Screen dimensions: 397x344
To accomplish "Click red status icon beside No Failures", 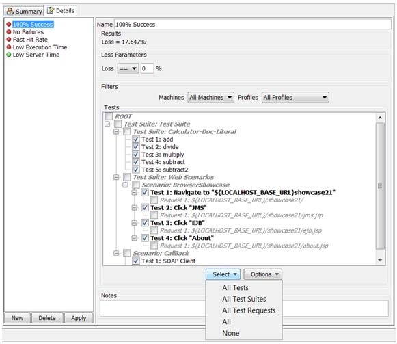I will [9, 32].
